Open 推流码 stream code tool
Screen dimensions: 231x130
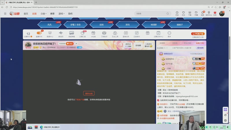[x=61, y=34]
